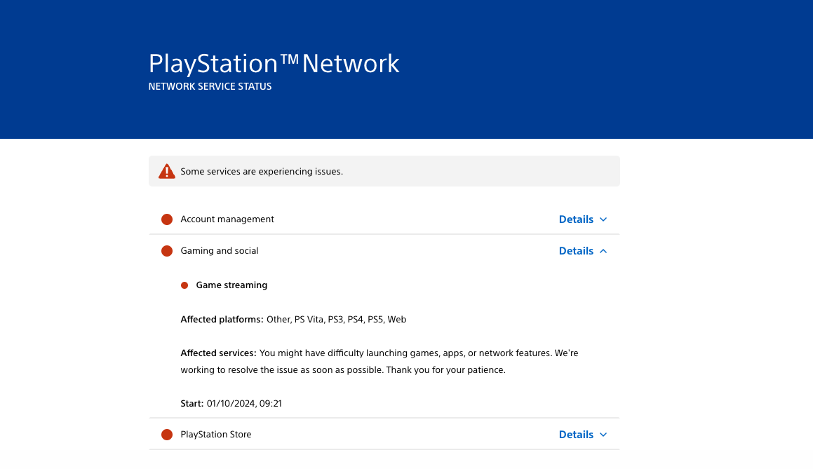Expand Account management using its chevron arrow
Image resolution: width=813 pixels, height=469 pixels.
coord(603,219)
